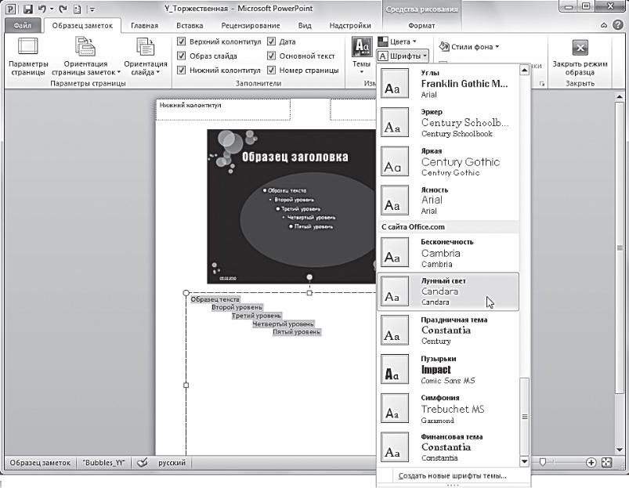Viewport: 629px width, 488px height.
Task: Switch to Вид tab
Action: pos(305,25)
